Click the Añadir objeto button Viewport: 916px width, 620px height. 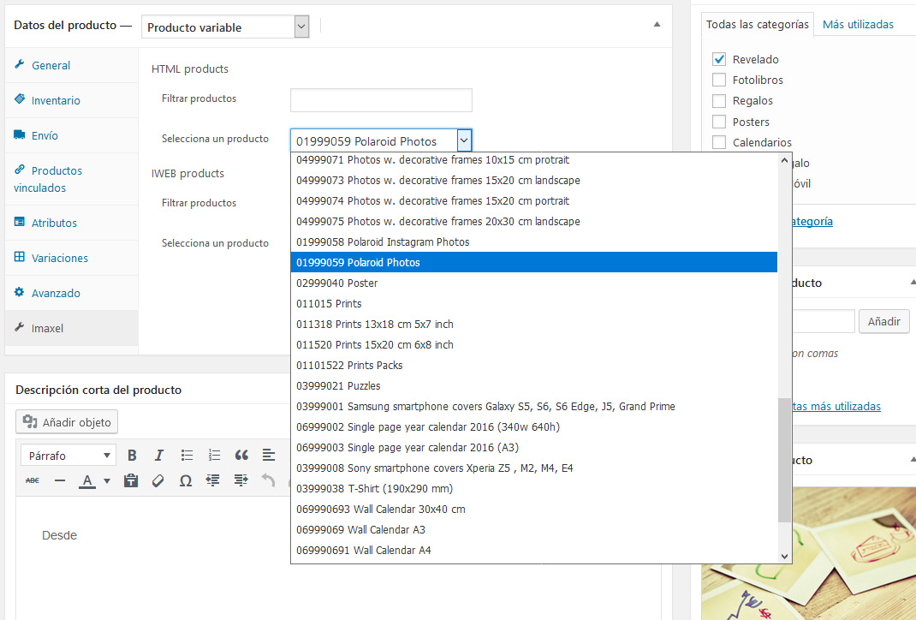pos(68,422)
